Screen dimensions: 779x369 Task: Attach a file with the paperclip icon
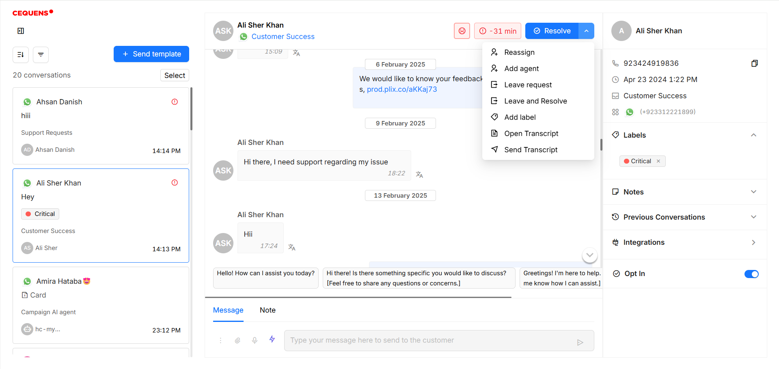tap(237, 341)
